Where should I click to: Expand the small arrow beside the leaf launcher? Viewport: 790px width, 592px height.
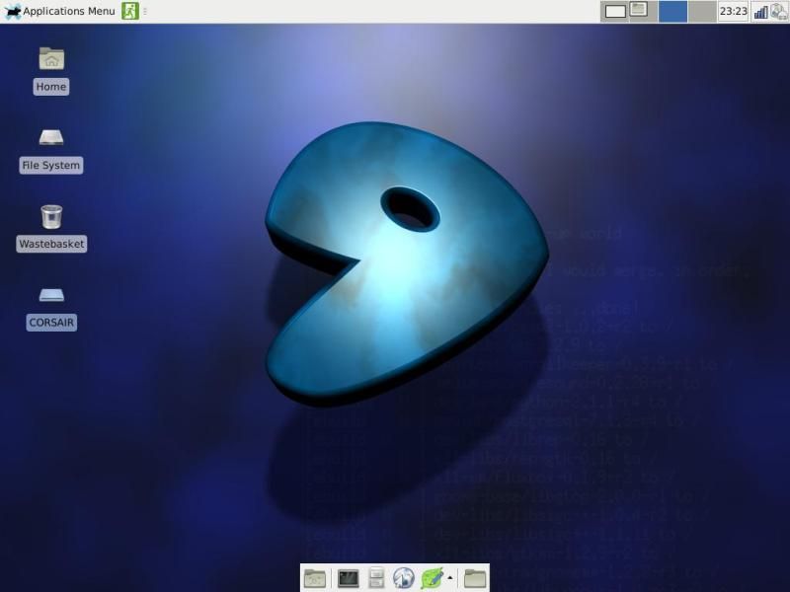pyautogui.click(x=450, y=578)
